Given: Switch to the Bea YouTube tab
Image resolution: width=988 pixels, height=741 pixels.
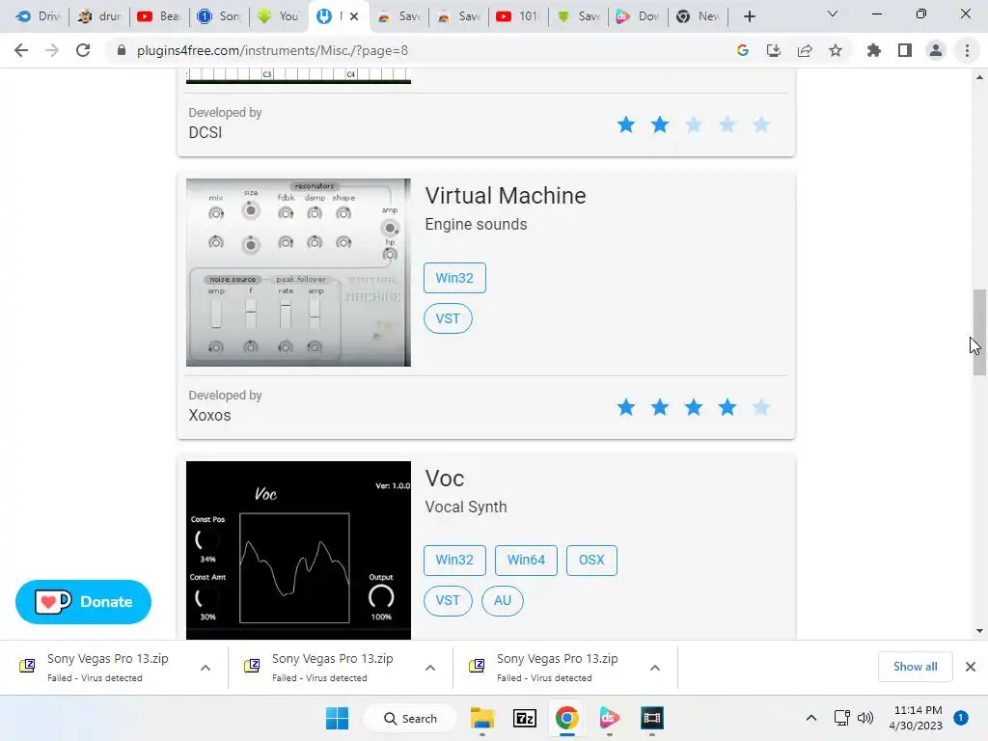Looking at the screenshot, I should (x=159, y=16).
